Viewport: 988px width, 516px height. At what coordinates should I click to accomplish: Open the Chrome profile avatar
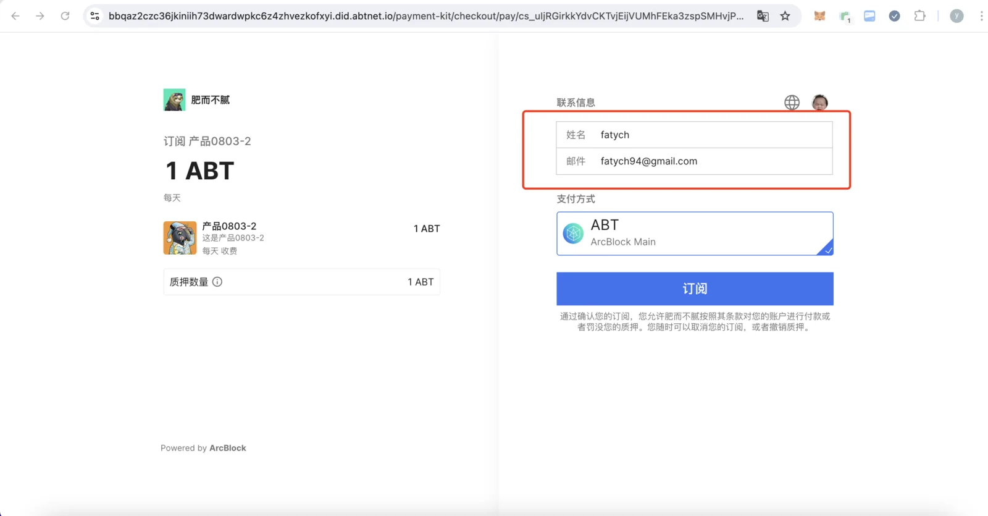[x=957, y=16]
